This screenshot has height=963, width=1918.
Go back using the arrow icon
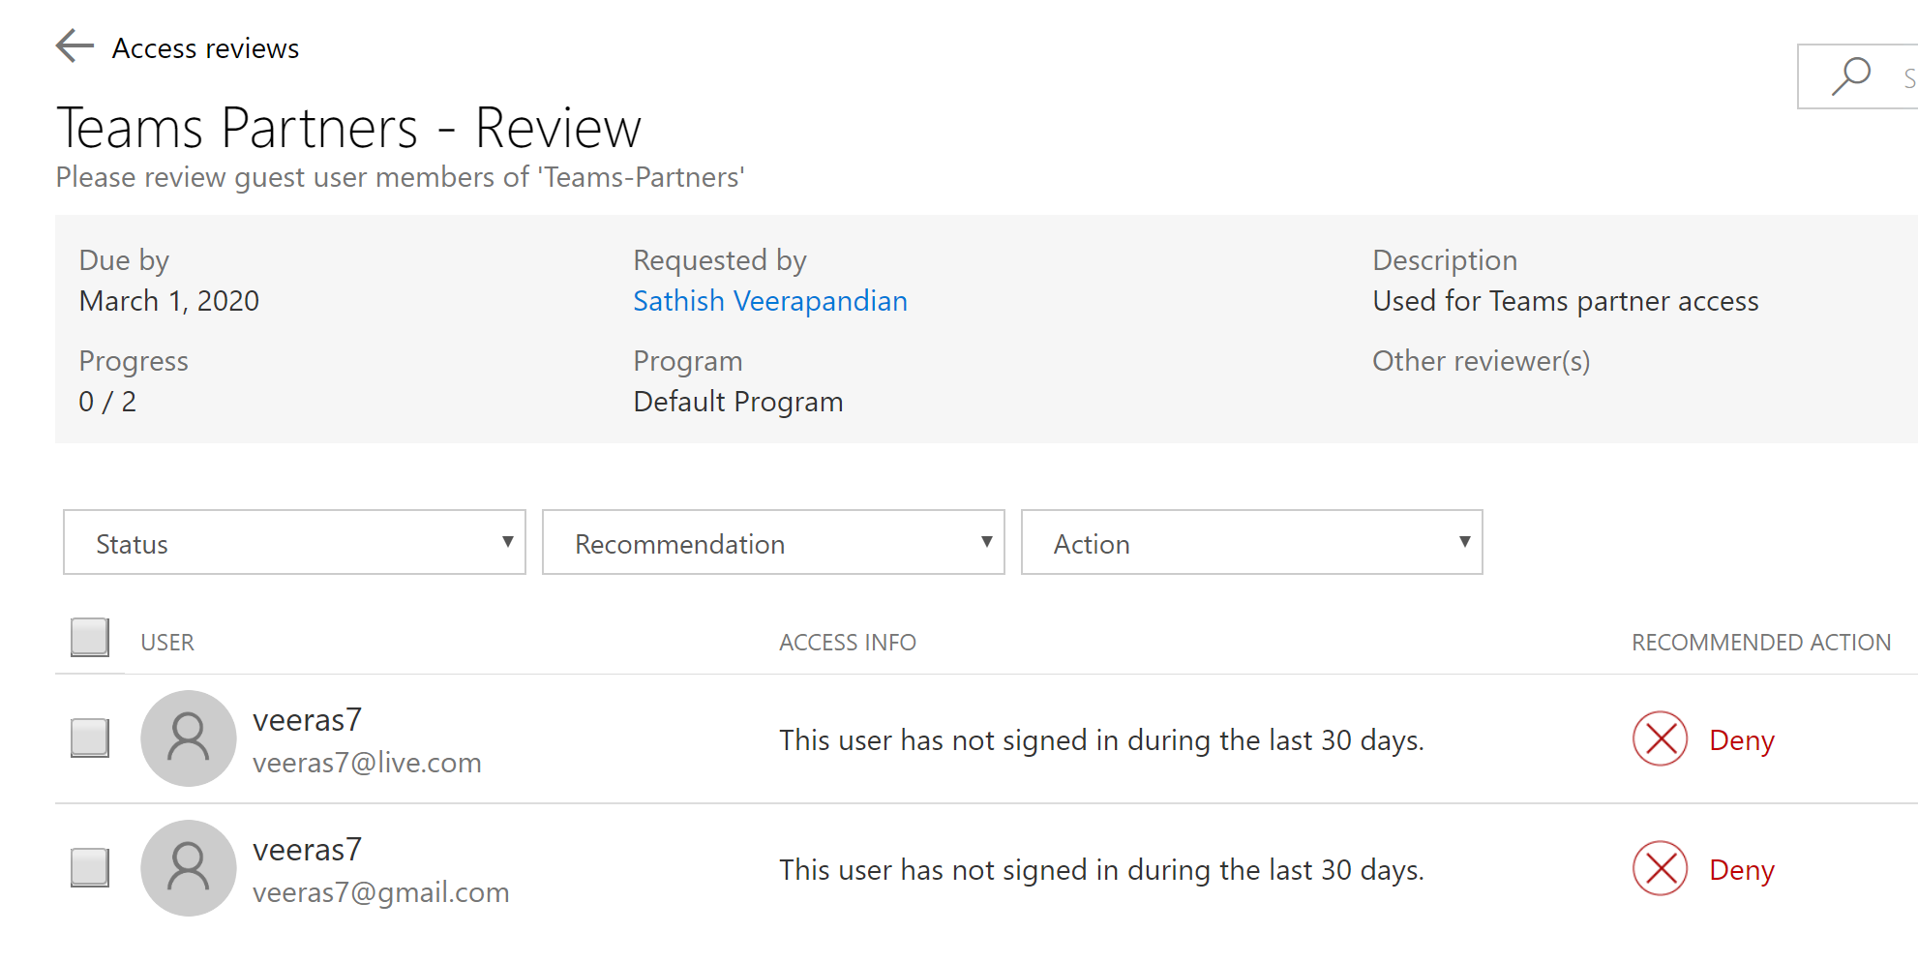(x=75, y=45)
